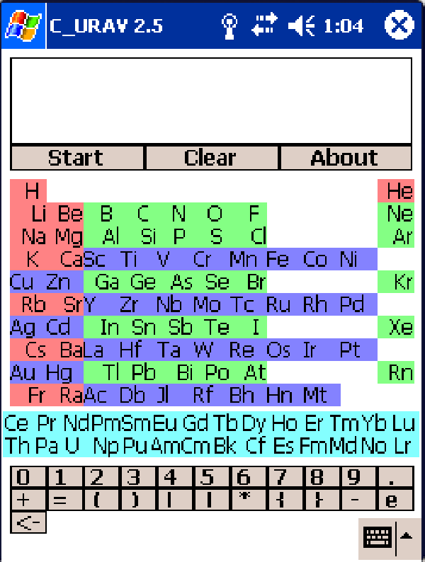Pick chlorine Cl element

pos(258,236)
